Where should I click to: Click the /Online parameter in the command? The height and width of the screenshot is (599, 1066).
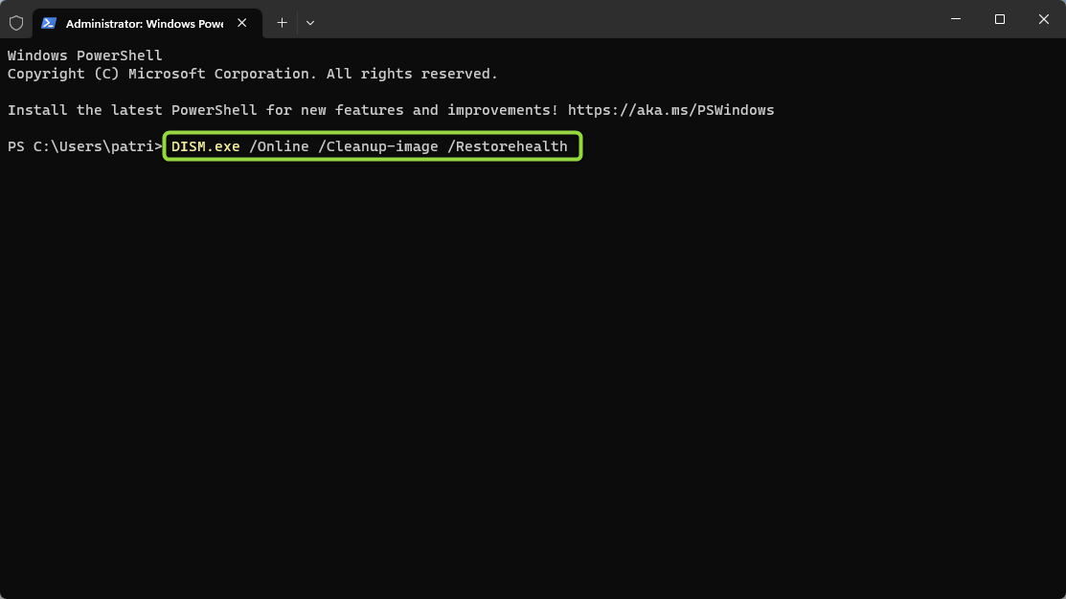279,146
